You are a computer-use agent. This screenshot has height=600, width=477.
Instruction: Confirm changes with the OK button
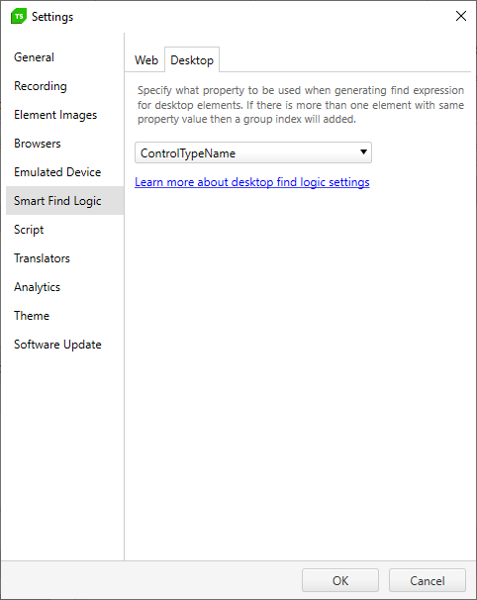click(340, 580)
